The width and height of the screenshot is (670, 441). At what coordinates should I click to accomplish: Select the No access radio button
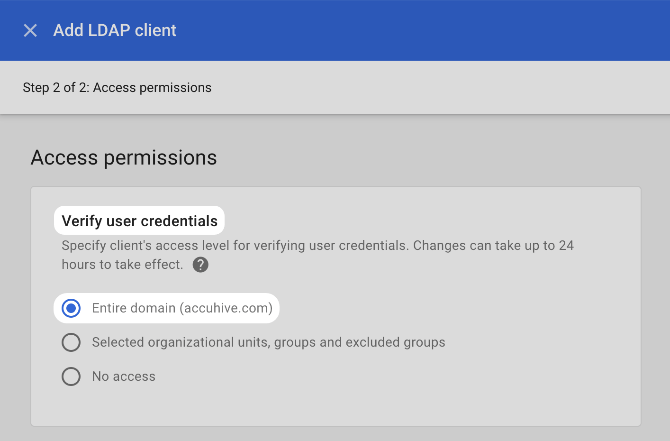tap(71, 377)
